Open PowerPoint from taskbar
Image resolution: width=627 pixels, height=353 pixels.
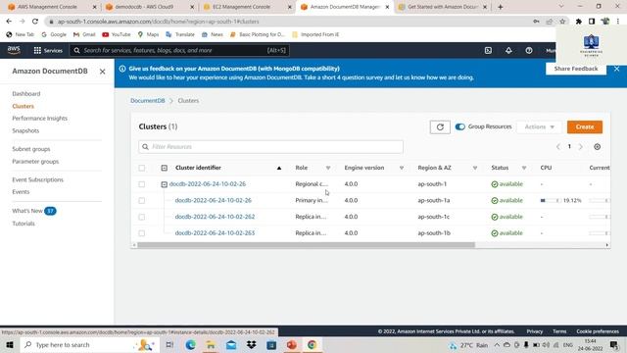pos(292,344)
